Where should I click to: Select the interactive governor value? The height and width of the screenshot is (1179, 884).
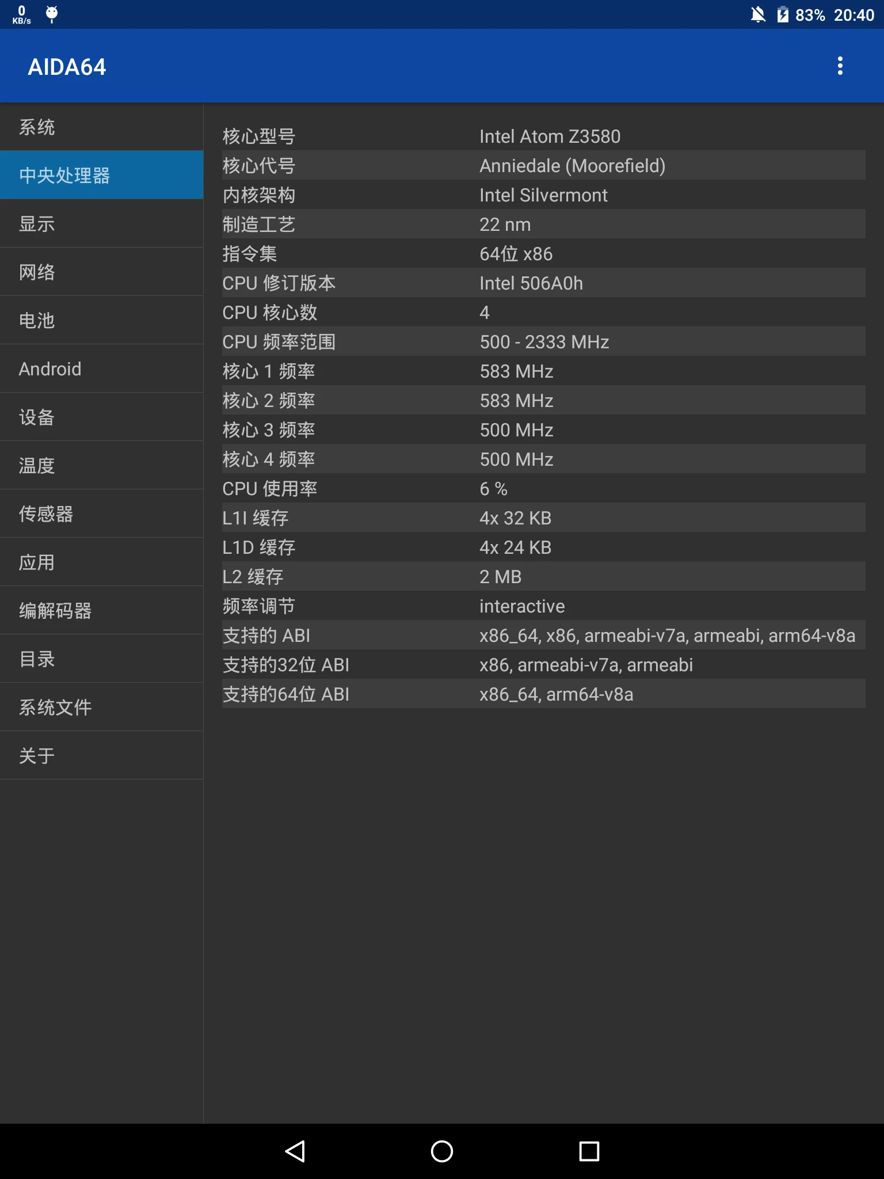(522, 606)
